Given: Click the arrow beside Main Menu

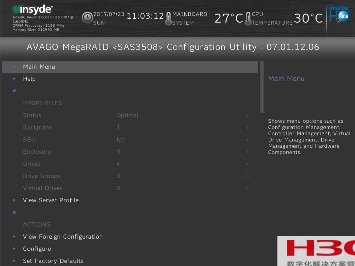Looking at the screenshot, I should click(14, 67).
